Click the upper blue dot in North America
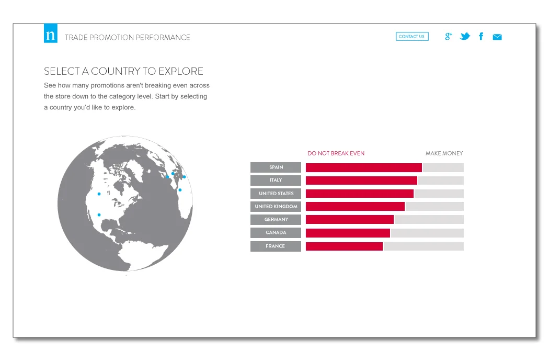Image resolution: width=549 pixels, height=361 pixels. tap(99, 194)
